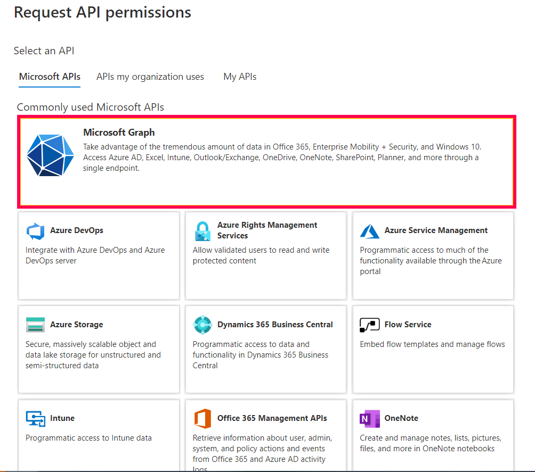This screenshot has height=472, width=535.
Task: Click the Azure Service Management icon
Action: click(x=369, y=231)
